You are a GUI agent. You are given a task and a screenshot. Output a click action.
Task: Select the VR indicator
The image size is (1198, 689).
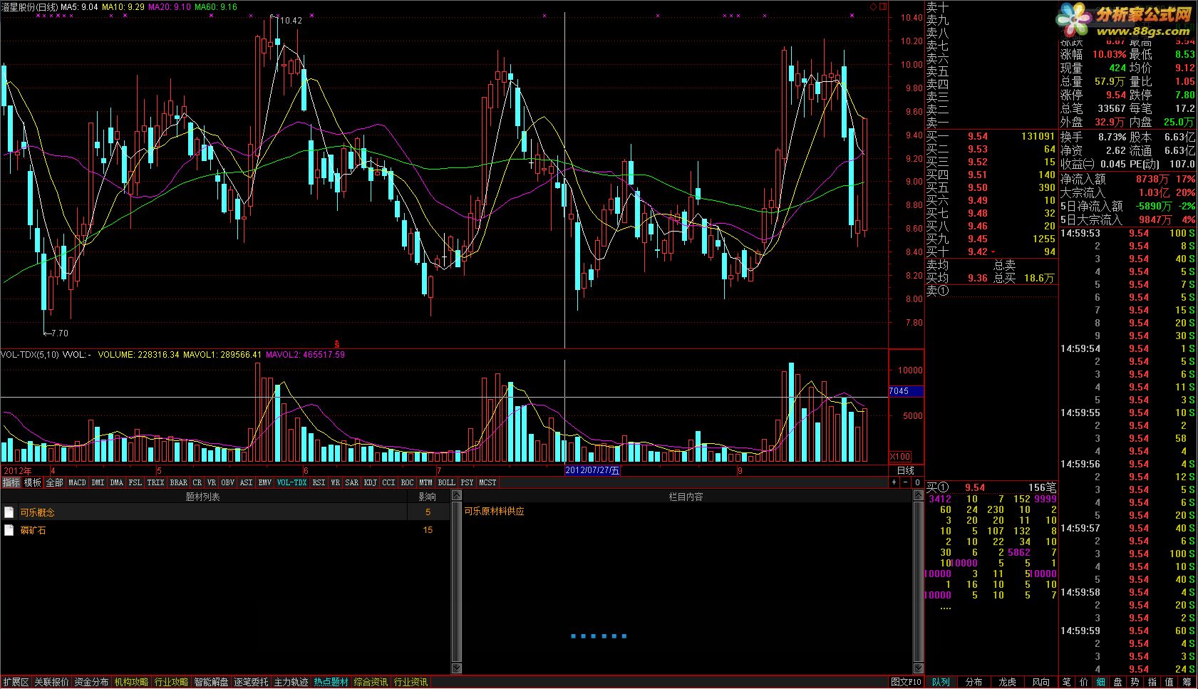pyautogui.click(x=212, y=482)
